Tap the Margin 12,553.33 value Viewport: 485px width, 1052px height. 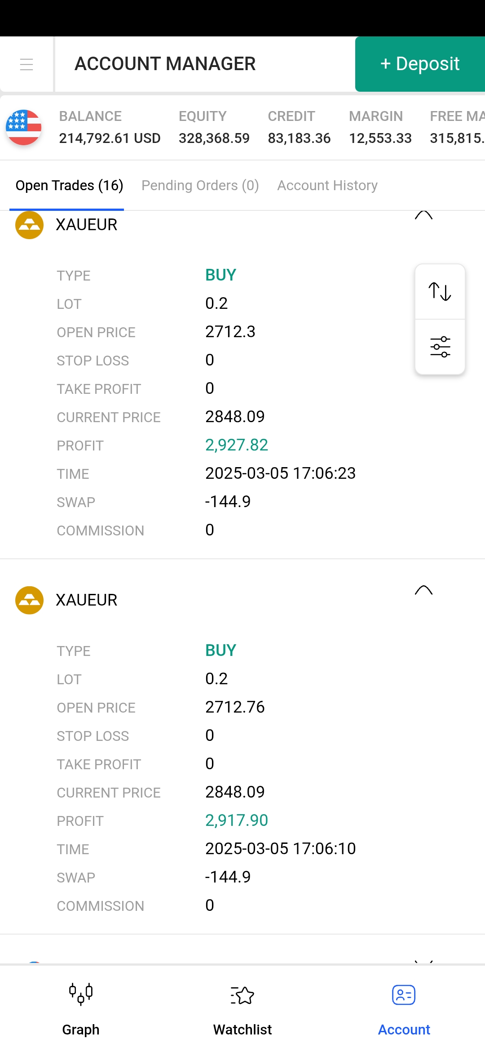click(380, 138)
